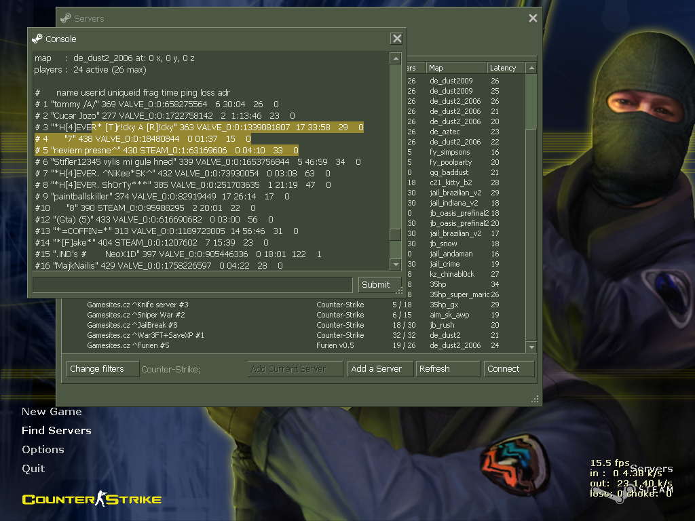Viewport: 695px width, 521px height.
Task: Click the Add Current Server button
Action: (x=295, y=369)
